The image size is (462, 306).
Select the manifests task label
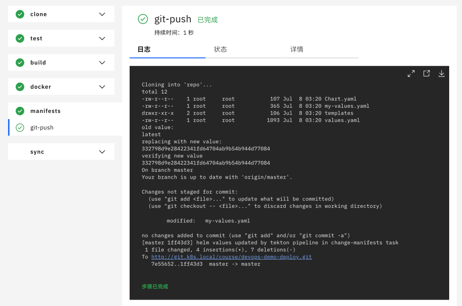[x=45, y=111]
